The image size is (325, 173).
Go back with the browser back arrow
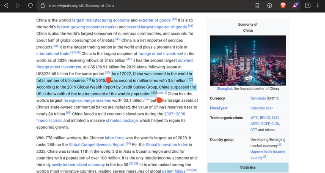point(6,5)
